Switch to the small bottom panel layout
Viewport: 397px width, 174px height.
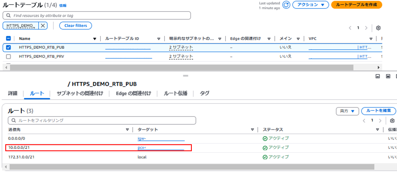point(377,76)
